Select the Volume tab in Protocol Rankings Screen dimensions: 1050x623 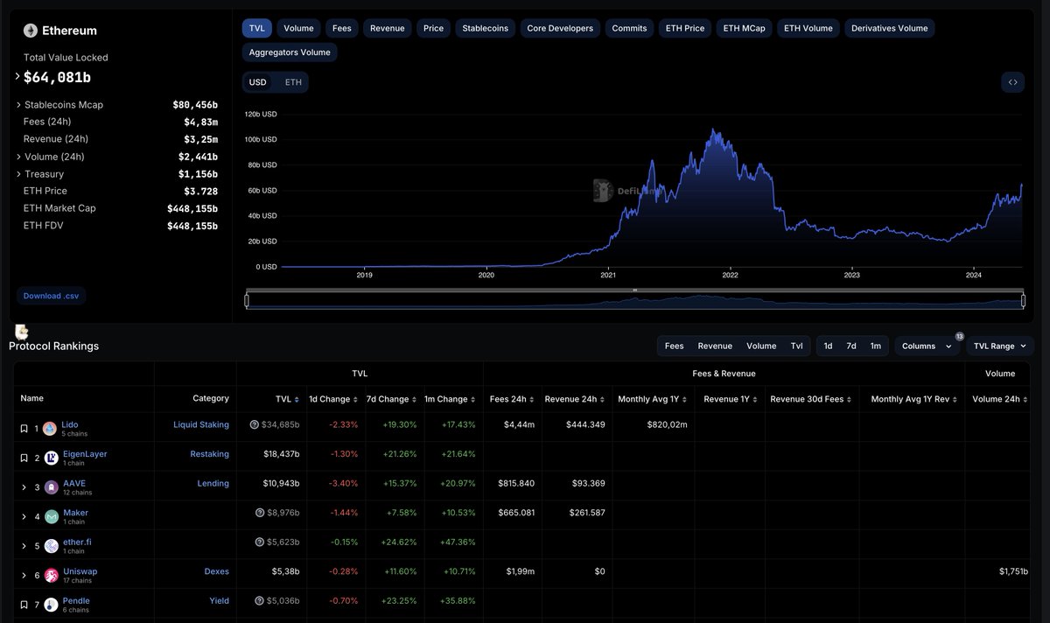(x=761, y=346)
